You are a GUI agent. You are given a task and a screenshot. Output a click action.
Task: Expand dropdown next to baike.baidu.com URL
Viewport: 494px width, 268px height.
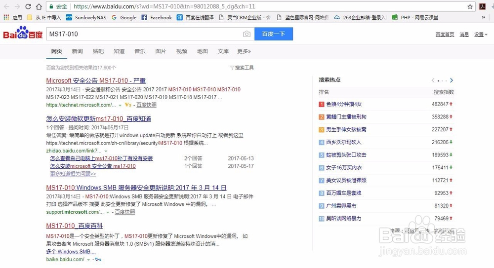(x=88, y=260)
